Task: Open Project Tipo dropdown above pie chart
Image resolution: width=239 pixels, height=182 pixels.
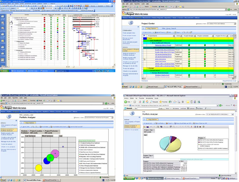Action: (x=154, y=130)
